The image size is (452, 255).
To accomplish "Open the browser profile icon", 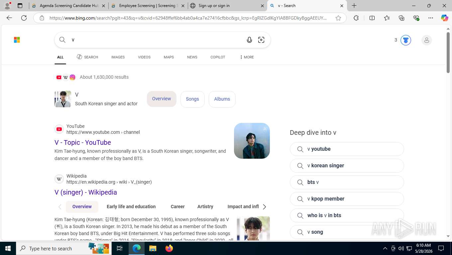I will [x=7, y=6].
